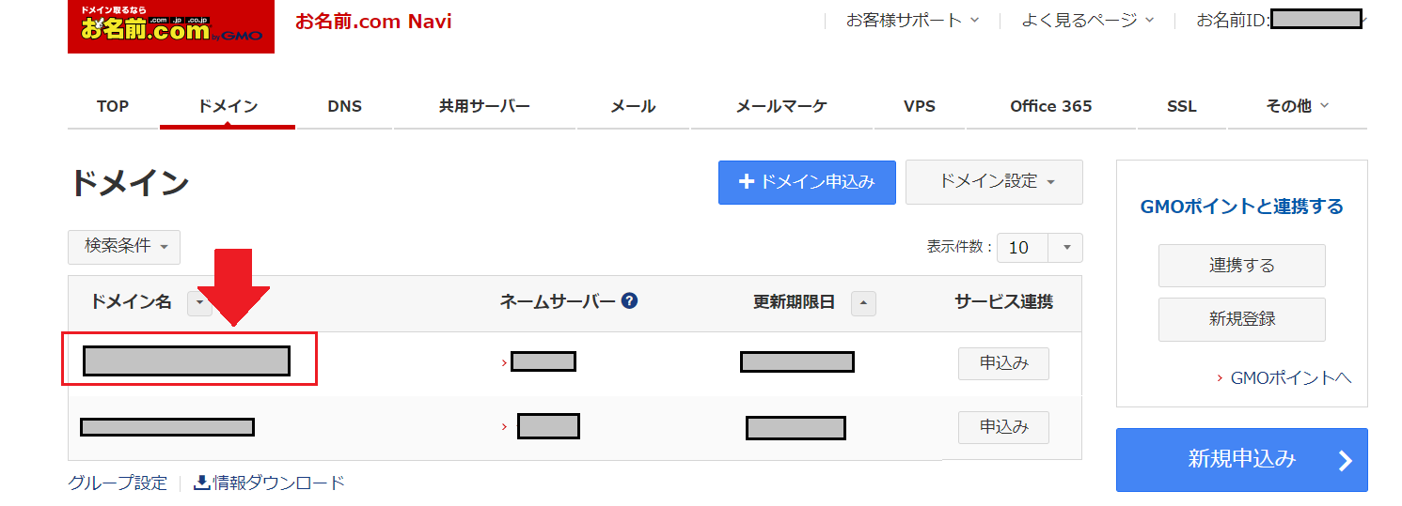Change 表示件数 using the dropdown arrow
The width and height of the screenshot is (1402, 506).
(x=1066, y=248)
